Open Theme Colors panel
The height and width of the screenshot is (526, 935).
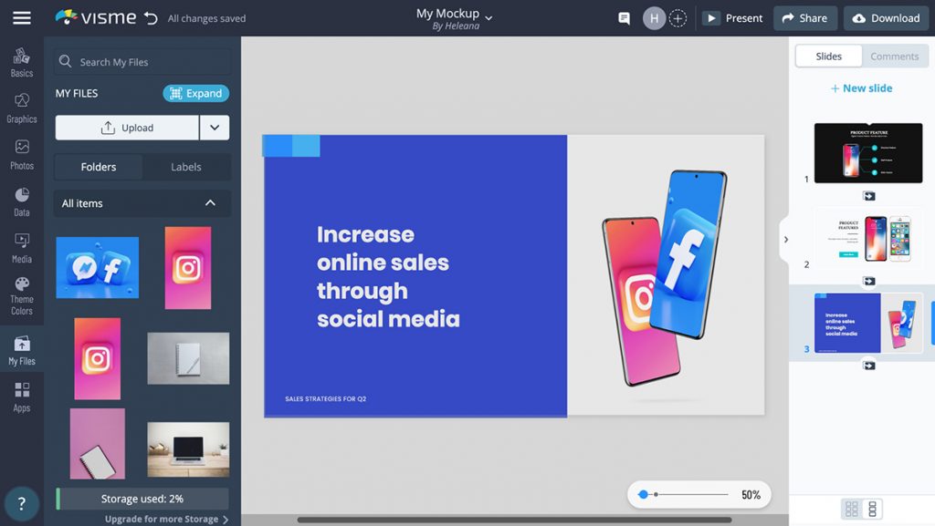[21, 292]
